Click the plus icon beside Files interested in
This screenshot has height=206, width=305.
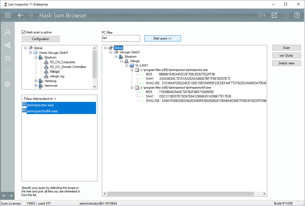pyautogui.click(x=55, y=99)
